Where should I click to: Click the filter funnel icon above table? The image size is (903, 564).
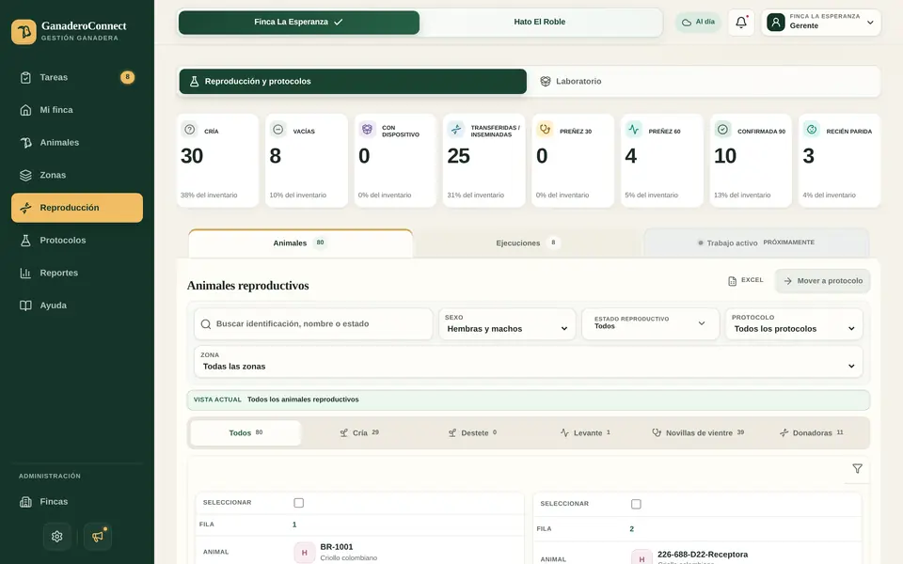click(x=858, y=468)
